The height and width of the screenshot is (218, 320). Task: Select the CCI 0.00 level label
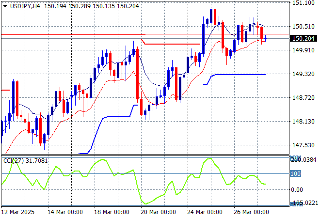297,190
